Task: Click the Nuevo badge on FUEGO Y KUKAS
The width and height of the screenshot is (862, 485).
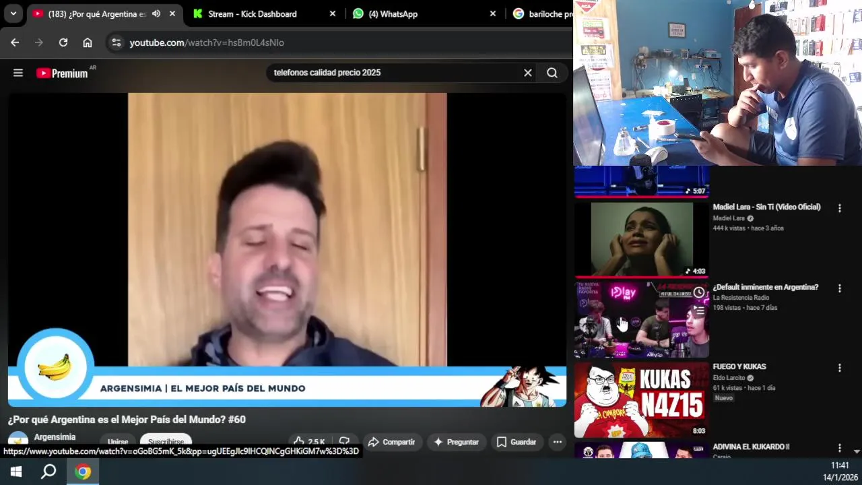Action: pos(724,398)
